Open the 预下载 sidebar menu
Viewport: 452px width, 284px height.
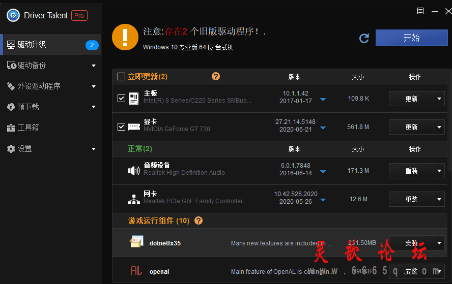click(x=51, y=107)
